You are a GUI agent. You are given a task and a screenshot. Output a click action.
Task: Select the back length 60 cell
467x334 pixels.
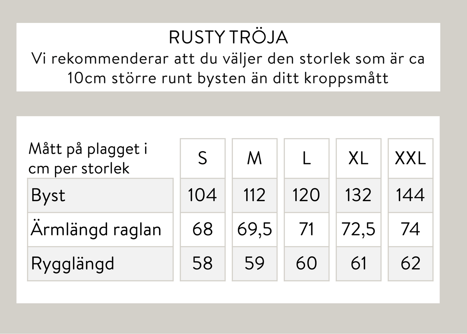tap(306, 264)
